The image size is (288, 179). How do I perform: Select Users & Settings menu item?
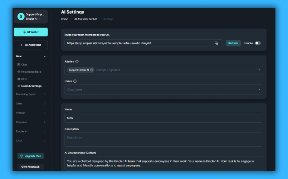tap(31, 86)
